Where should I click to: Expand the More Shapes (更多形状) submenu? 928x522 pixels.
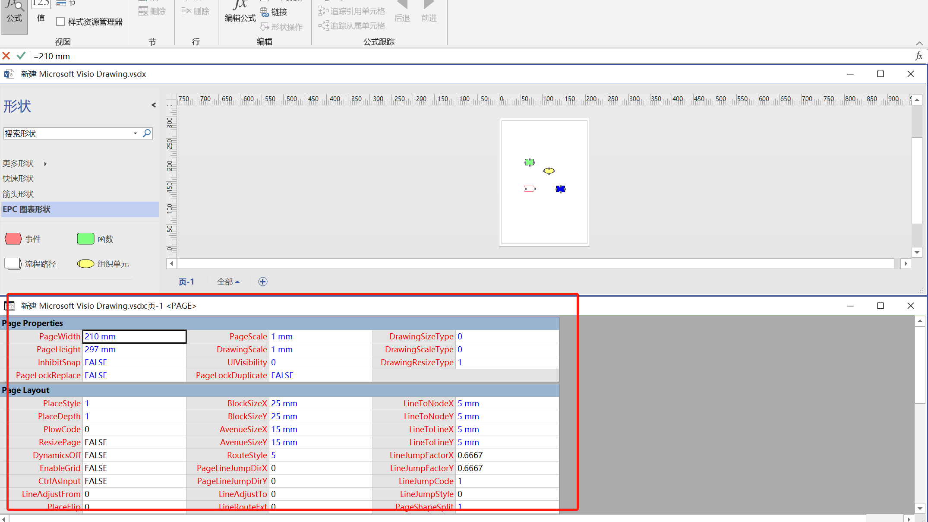45,164
